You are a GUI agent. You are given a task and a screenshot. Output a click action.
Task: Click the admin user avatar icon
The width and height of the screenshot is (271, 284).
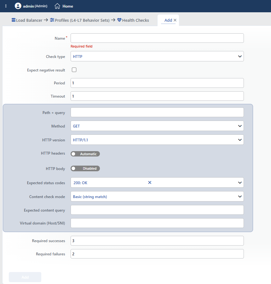click(18, 6)
